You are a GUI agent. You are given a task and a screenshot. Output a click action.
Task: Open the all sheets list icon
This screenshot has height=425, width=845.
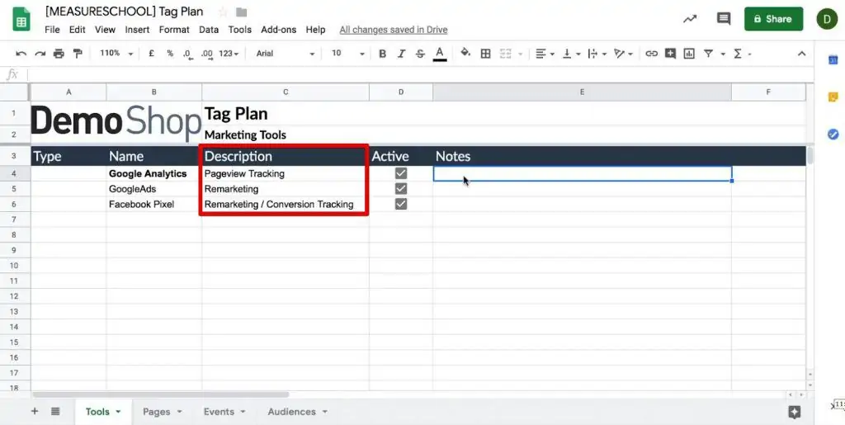55,412
